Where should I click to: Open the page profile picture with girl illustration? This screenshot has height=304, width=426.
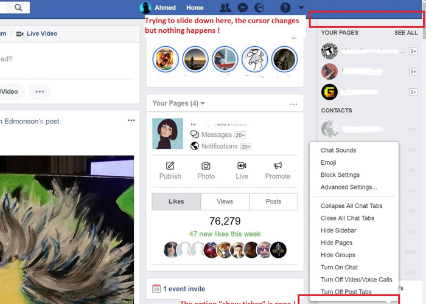167,134
